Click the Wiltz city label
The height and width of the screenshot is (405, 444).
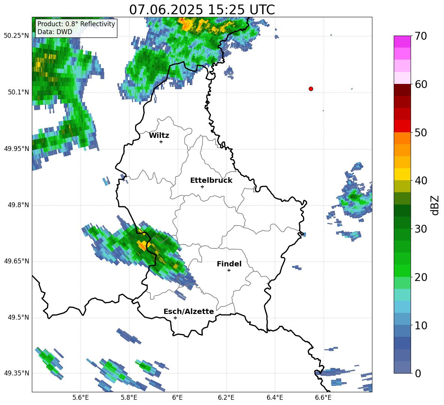[159, 136]
